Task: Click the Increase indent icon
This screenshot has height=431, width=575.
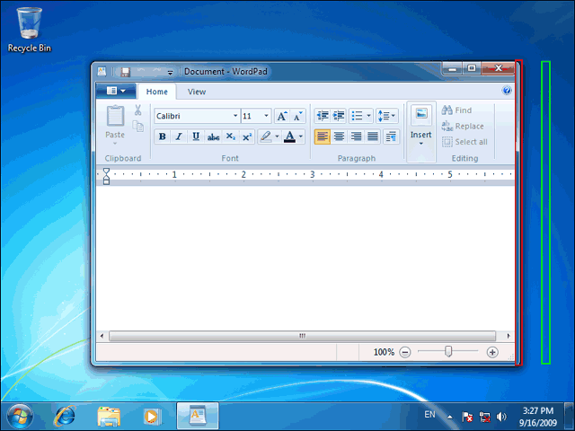Action: point(339,116)
